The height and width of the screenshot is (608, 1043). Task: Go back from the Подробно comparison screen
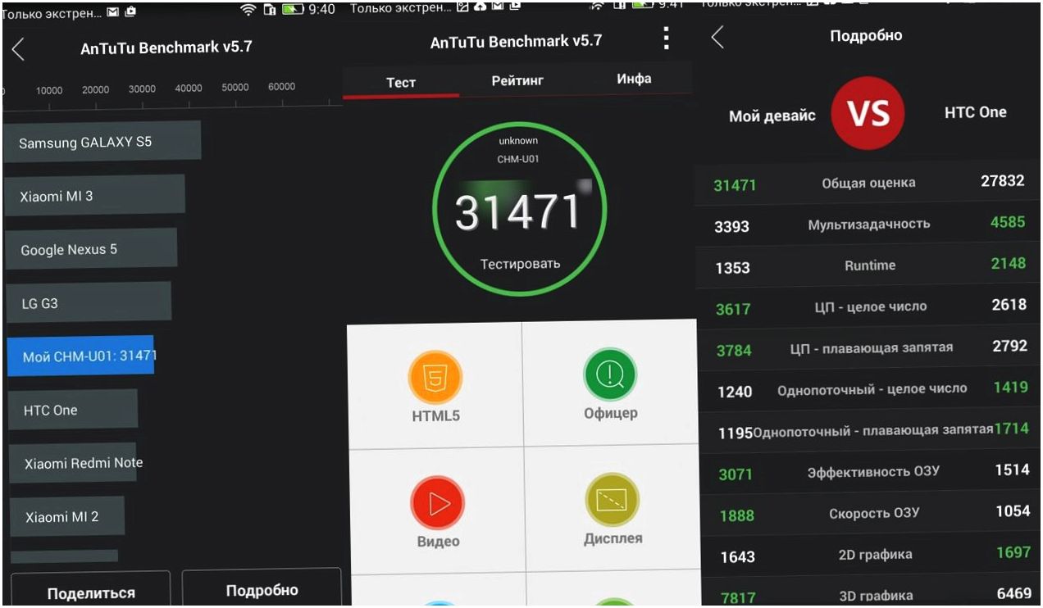pos(717,37)
